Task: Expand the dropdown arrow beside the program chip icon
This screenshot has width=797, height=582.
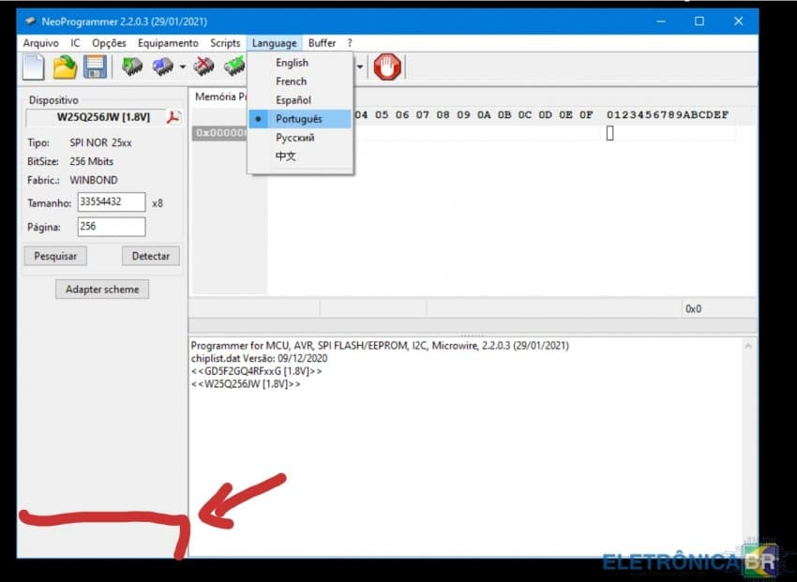Action: pyautogui.click(x=183, y=67)
